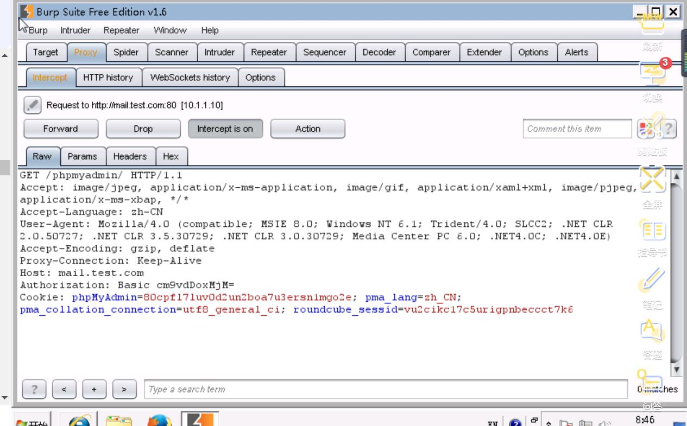
Task: Open the Repeater tool tab
Action: click(269, 52)
